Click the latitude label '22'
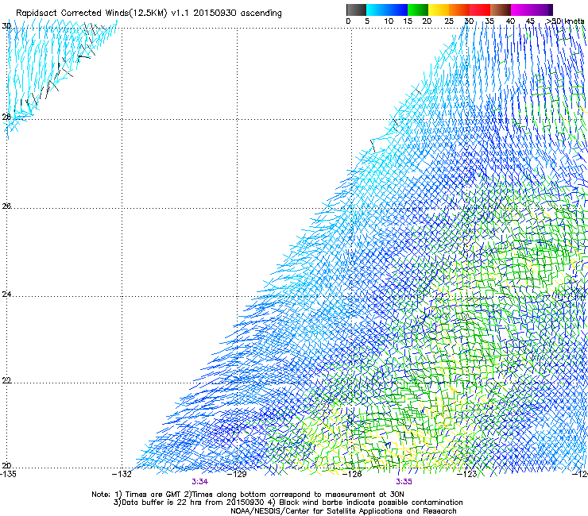The image size is (588, 516). coord(6,380)
